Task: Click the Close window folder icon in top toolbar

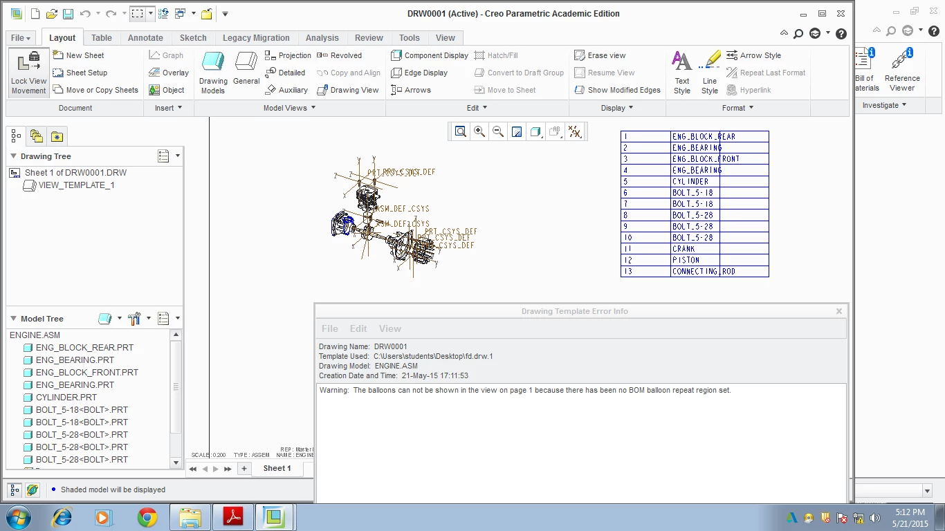Action: (206, 14)
